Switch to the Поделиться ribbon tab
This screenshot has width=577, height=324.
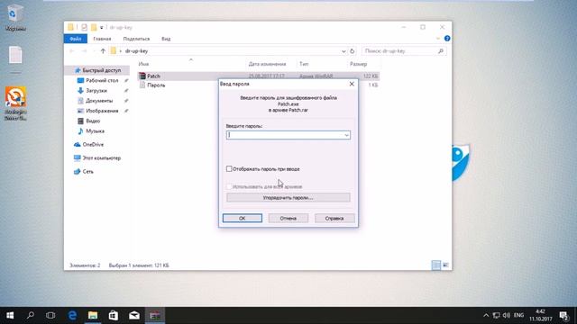(136, 39)
